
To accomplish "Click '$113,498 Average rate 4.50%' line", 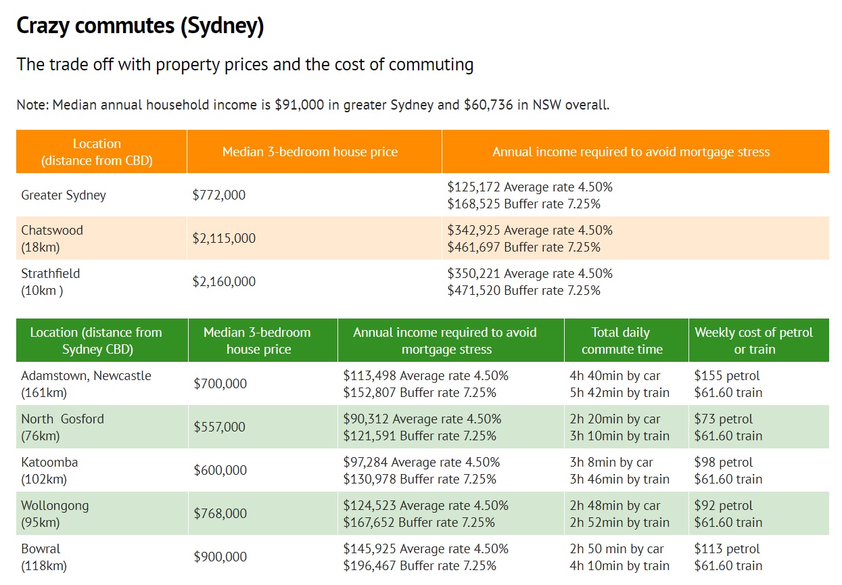I will click(425, 376).
